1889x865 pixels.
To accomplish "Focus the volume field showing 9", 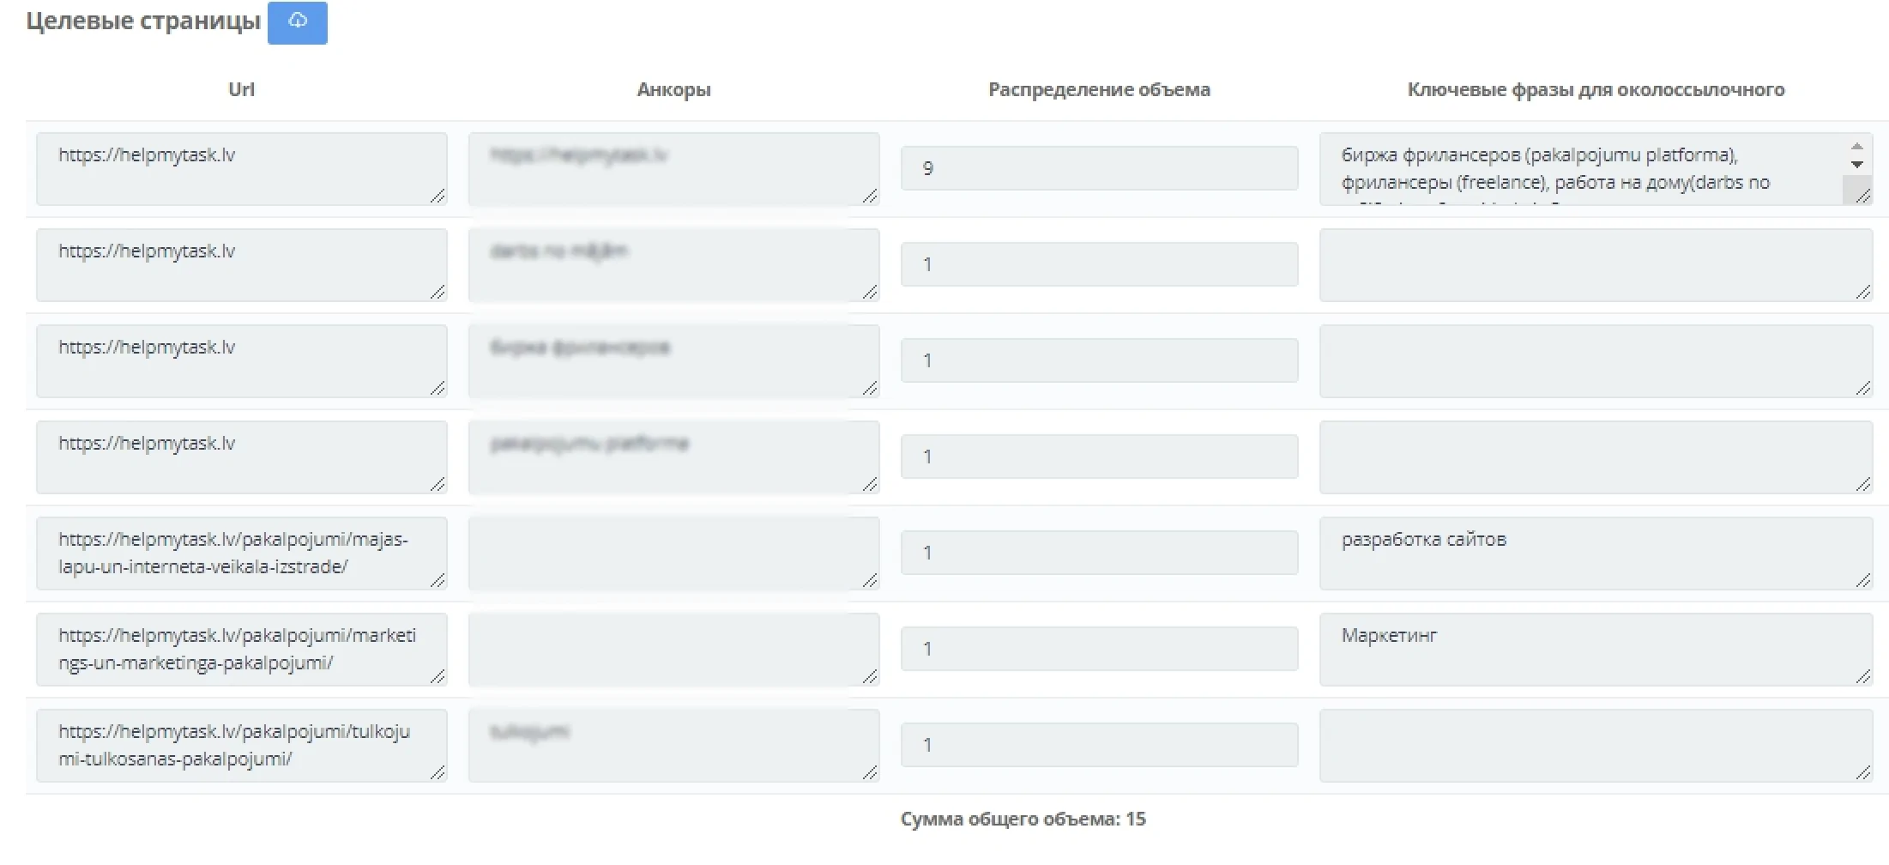I will click(x=1098, y=168).
